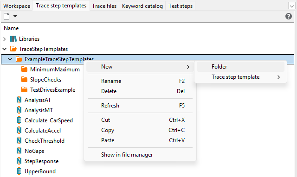The height and width of the screenshot is (177, 297).
Task: Click the CalculateAccel N icon
Action: click(x=19, y=131)
